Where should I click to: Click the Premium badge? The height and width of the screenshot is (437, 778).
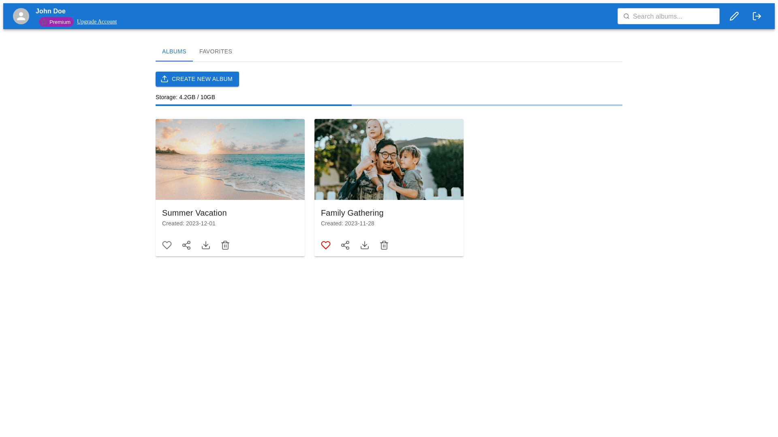point(56,22)
